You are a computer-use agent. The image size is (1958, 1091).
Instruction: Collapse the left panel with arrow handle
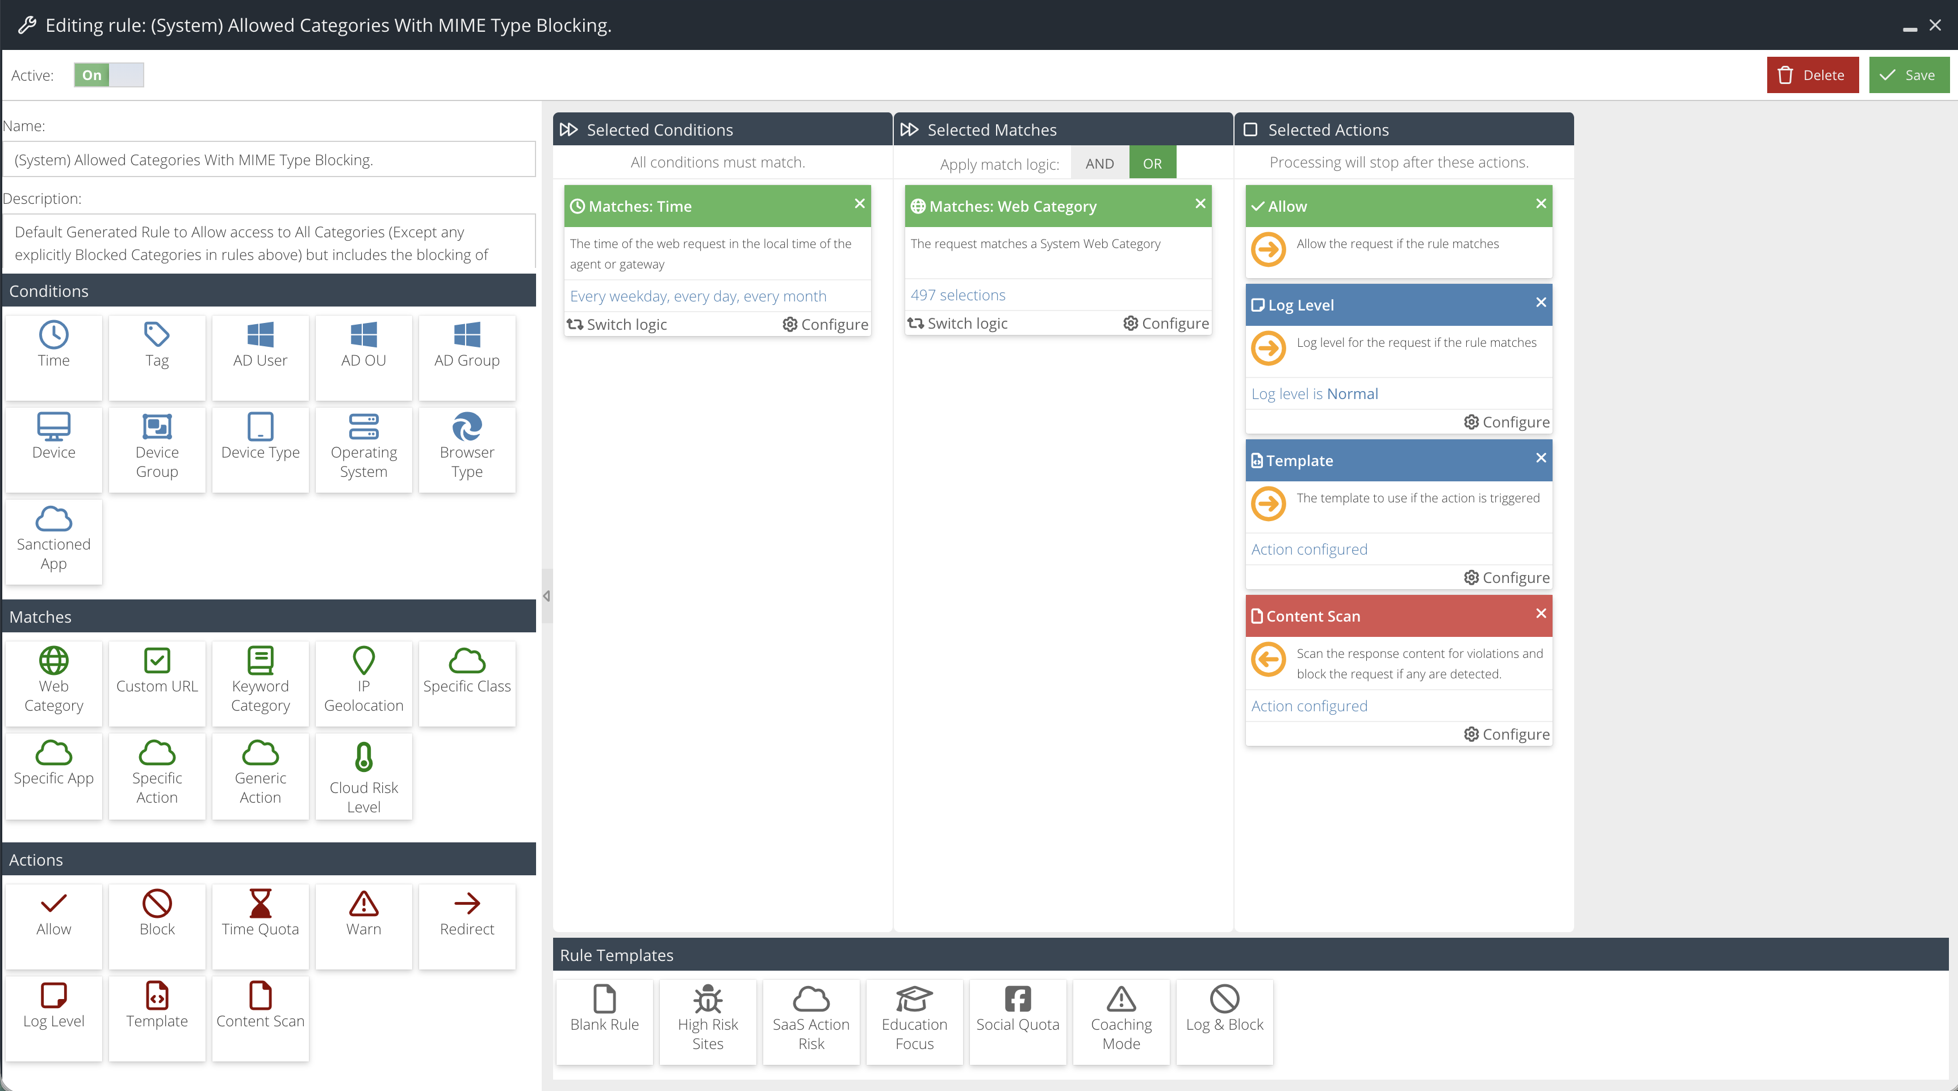(x=546, y=595)
